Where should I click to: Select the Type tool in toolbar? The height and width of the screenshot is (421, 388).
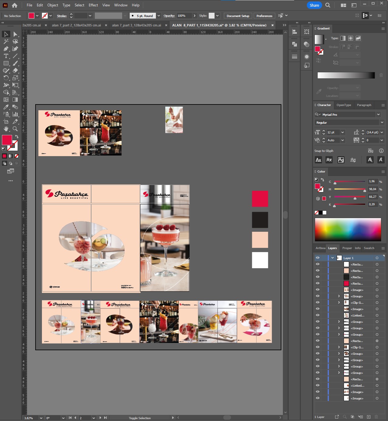tap(6, 56)
